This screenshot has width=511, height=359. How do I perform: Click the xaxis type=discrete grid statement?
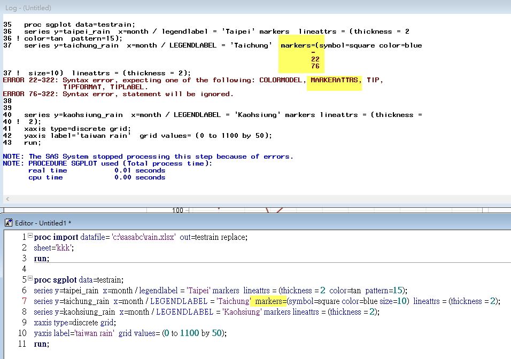(75, 322)
